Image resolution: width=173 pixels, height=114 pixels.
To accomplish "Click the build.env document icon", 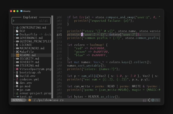I will 17,76.
